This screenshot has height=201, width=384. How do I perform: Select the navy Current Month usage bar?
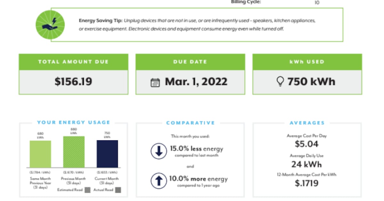(107, 154)
